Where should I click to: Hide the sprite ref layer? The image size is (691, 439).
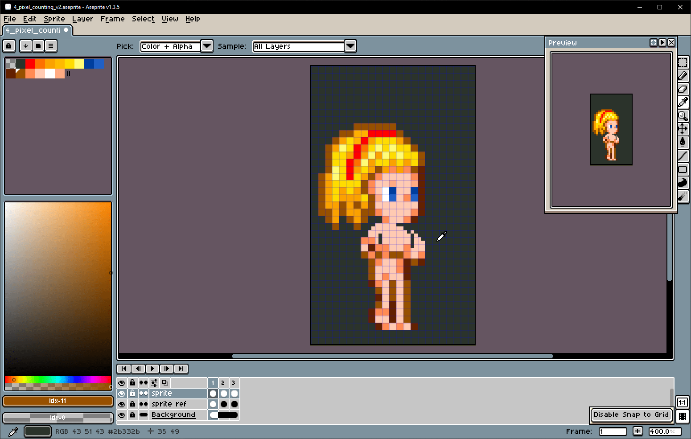pyautogui.click(x=122, y=404)
